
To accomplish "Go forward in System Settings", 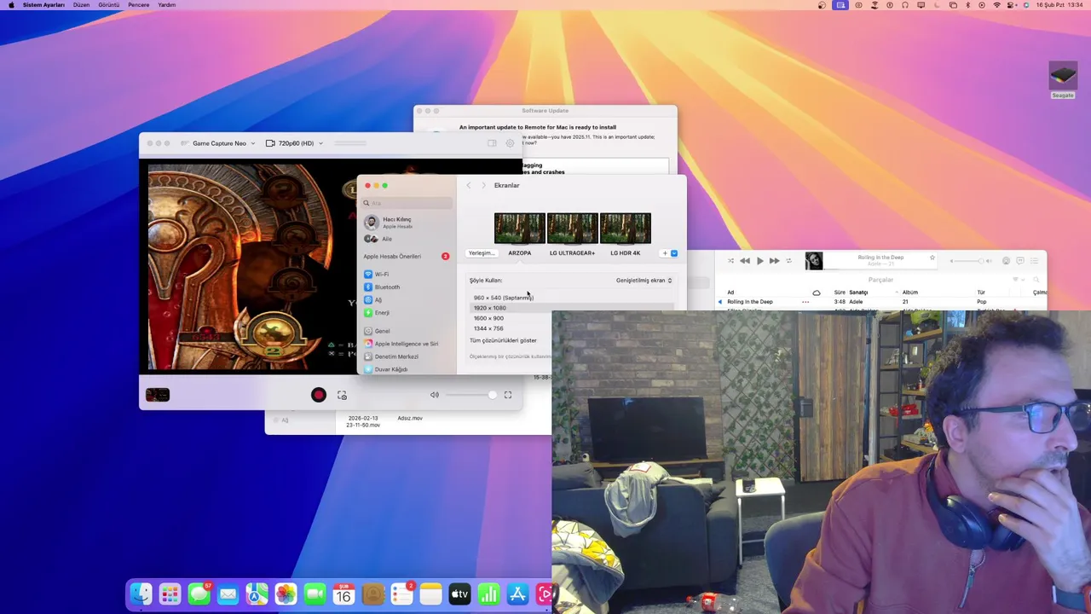I will coord(483,185).
